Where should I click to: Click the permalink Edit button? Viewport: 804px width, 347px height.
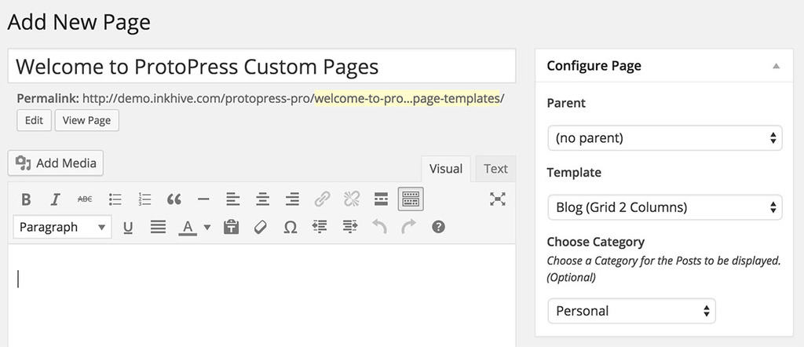[34, 120]
